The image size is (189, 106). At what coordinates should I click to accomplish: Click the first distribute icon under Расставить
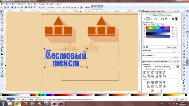[x=148, y=83]
